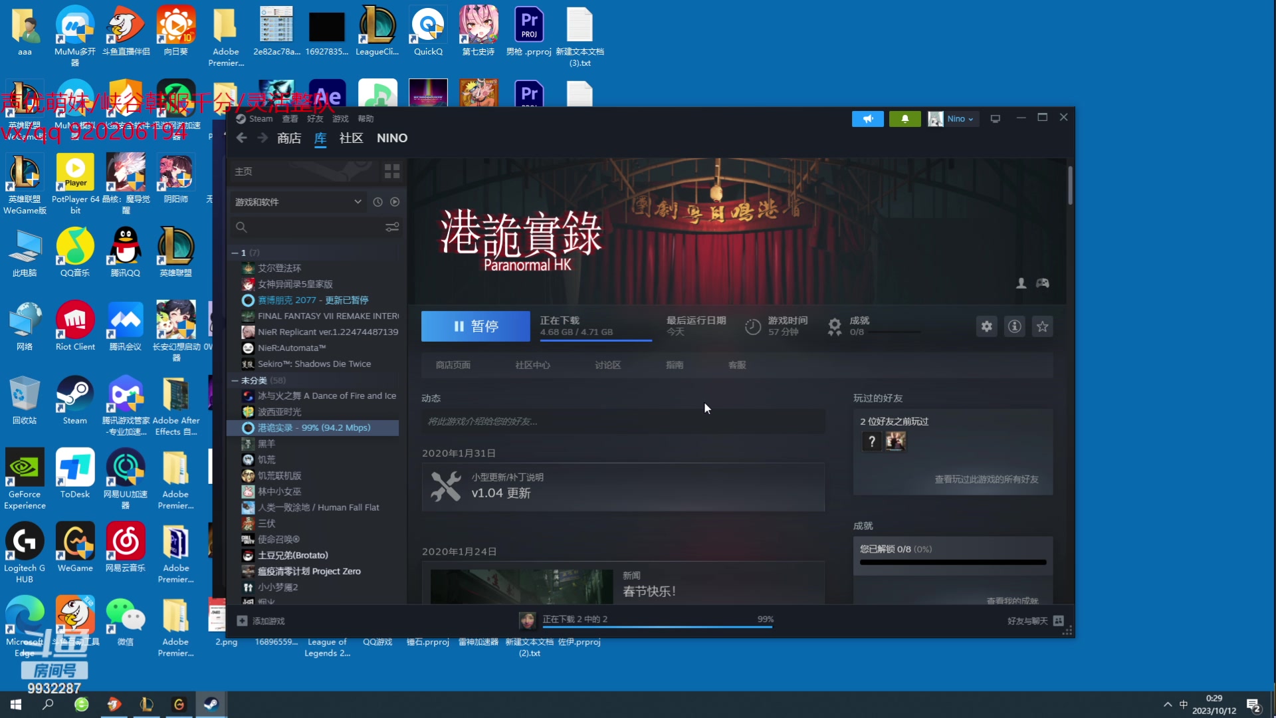Click the achievements progress bar
The width and height of the screenshot is (1276, 718).
[x=953, y=562]
